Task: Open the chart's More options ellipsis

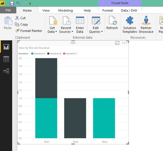Action: pos(124,43)
